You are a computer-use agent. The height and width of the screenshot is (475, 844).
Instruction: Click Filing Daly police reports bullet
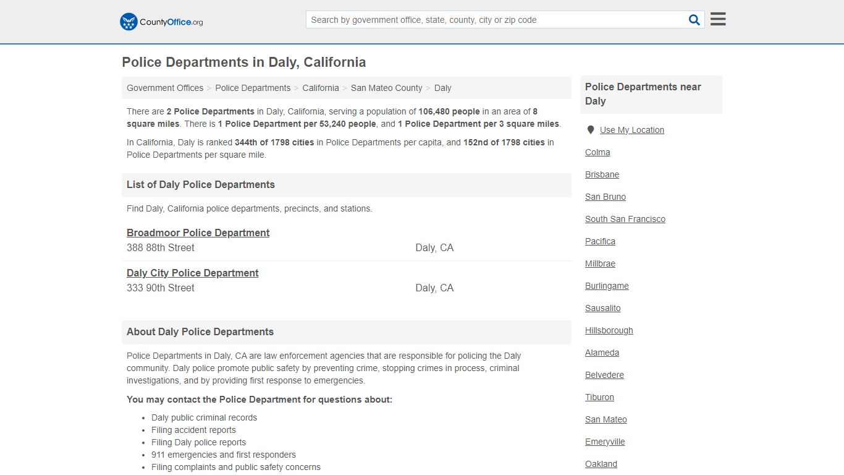199,442
